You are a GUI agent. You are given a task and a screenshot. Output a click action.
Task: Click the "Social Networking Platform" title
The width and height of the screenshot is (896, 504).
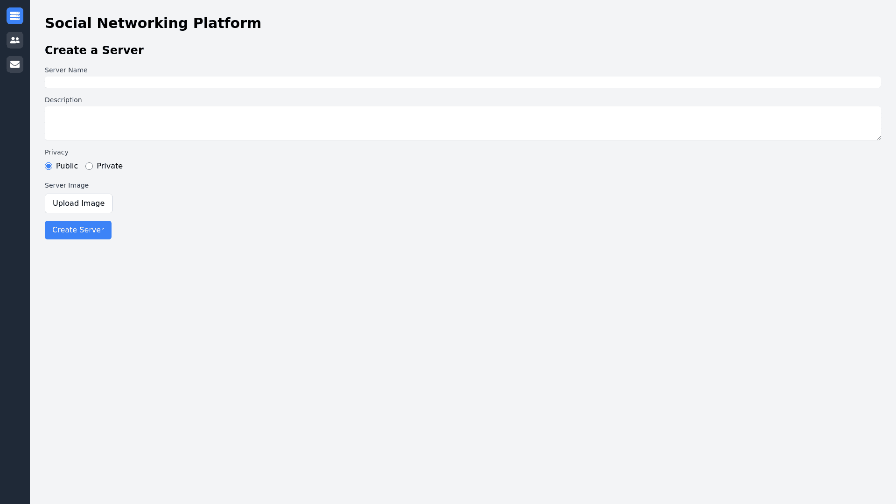coord(153,23)
